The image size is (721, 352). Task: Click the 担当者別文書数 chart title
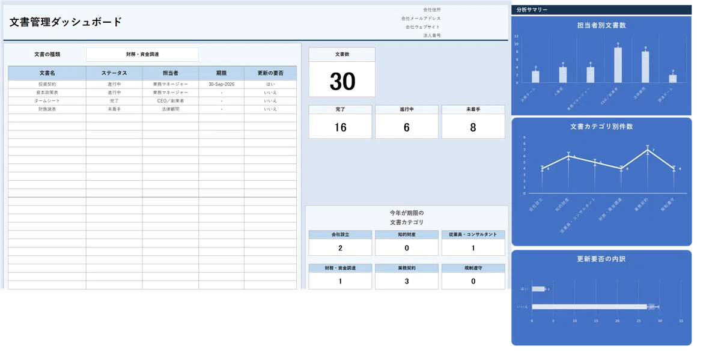pyautogui.click(x=601, y=25)
